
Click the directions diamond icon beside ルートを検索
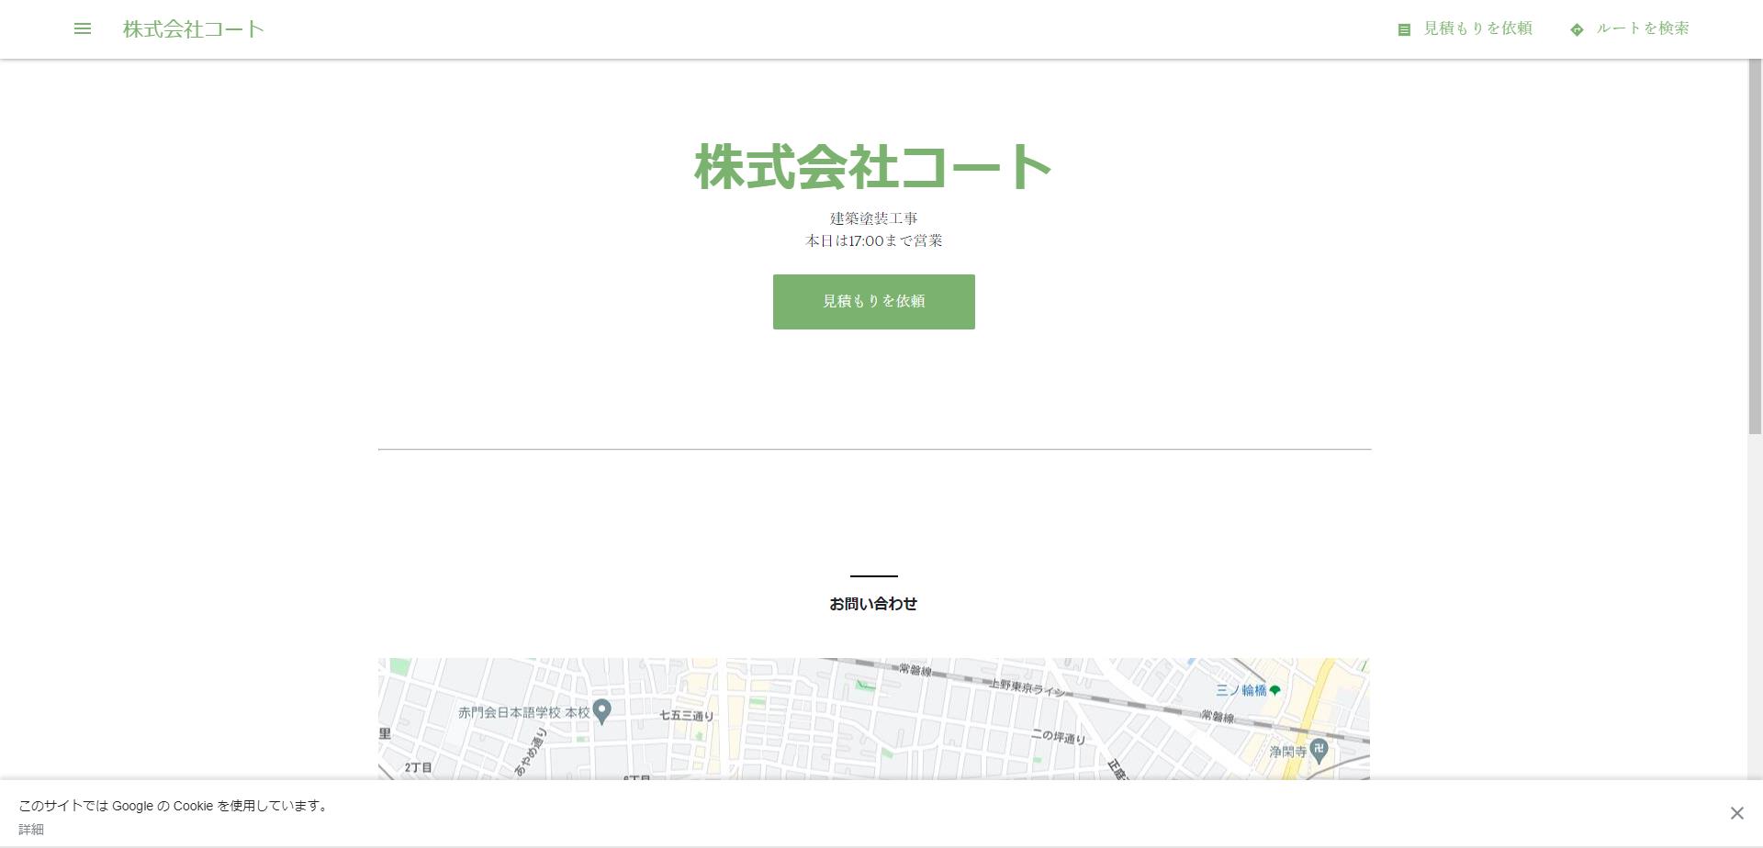point(1578,28)
